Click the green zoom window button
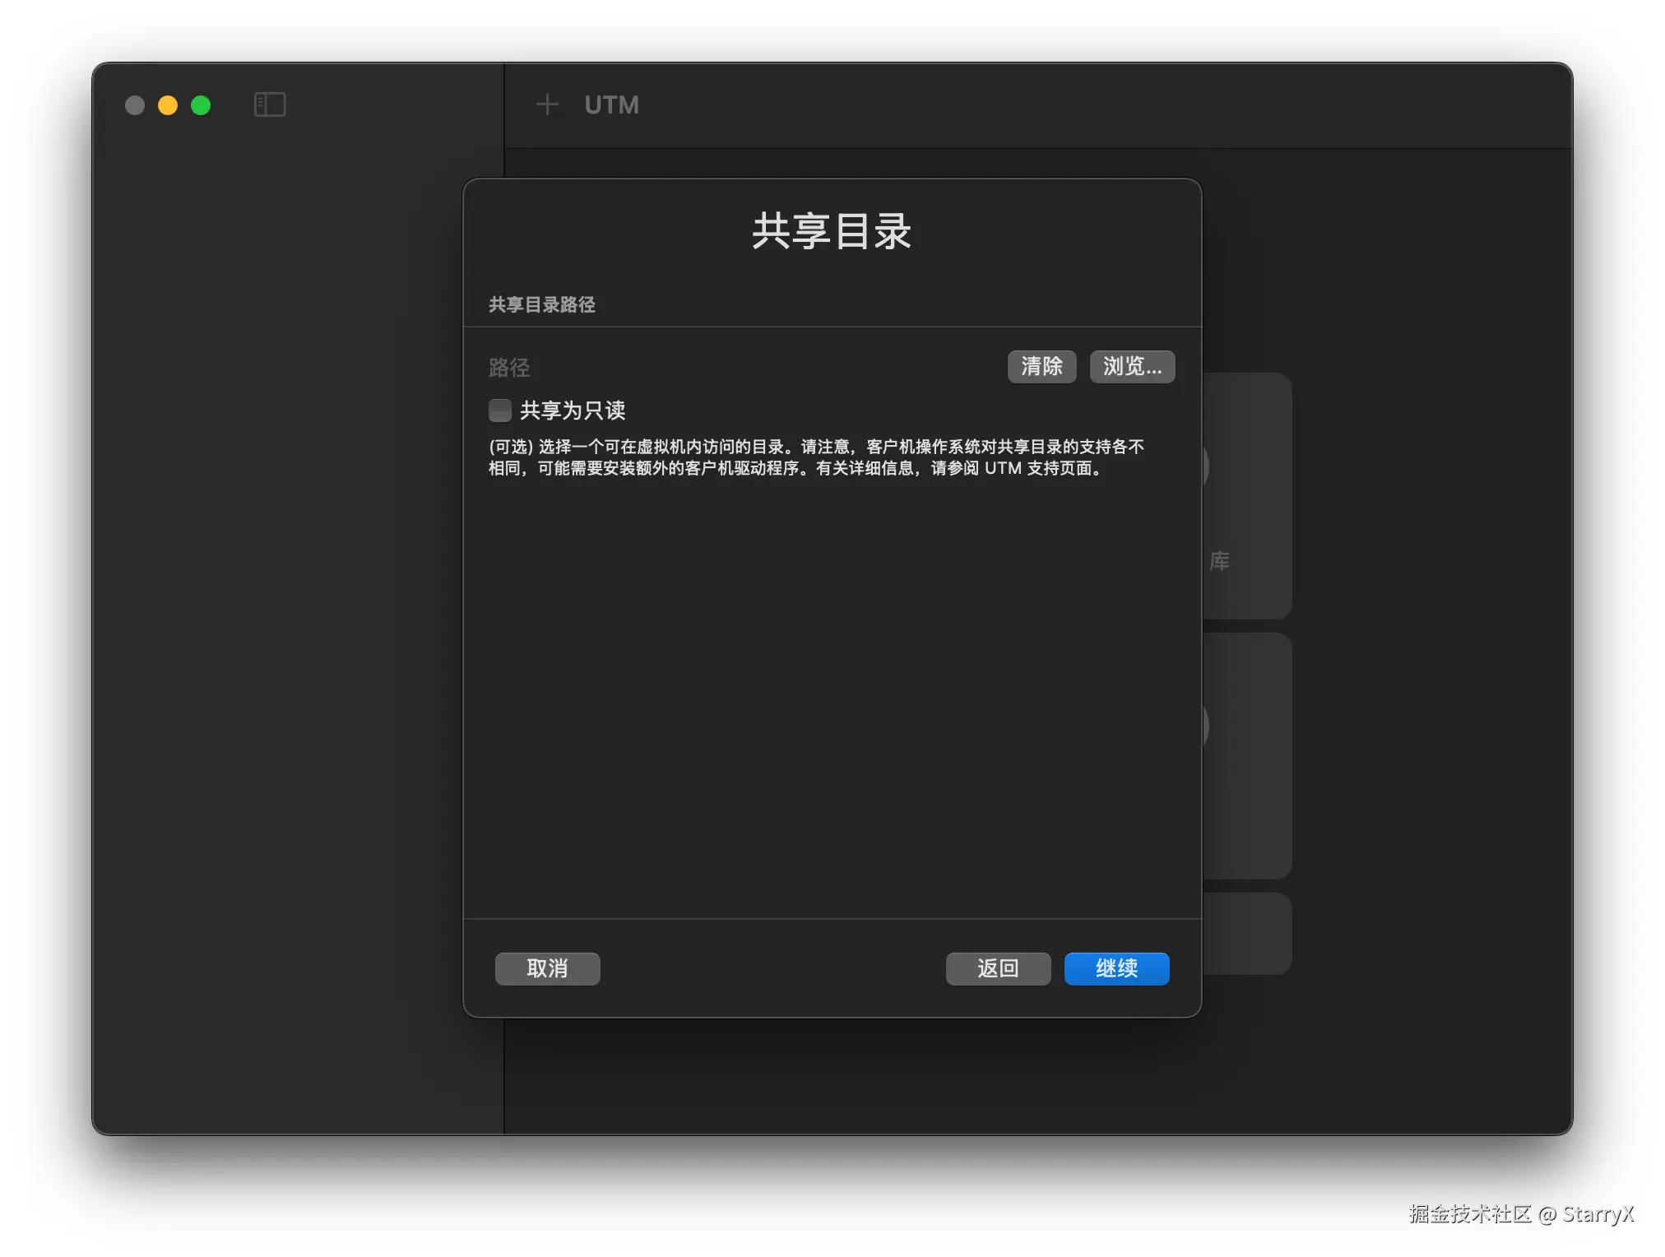1665x1257 pixels. click(201, 105)
